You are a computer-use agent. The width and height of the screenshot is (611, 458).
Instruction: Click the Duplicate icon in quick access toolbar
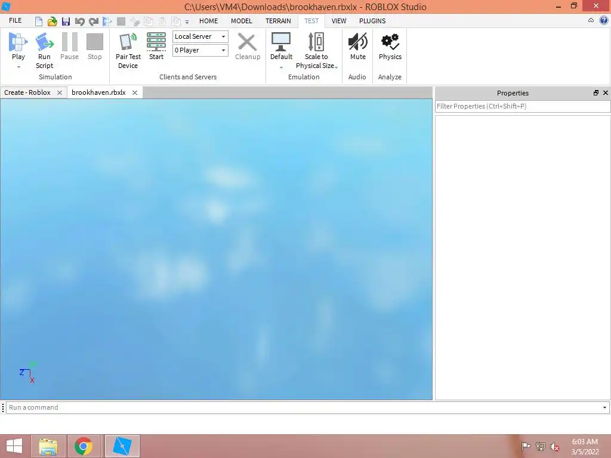click(176, 21)
